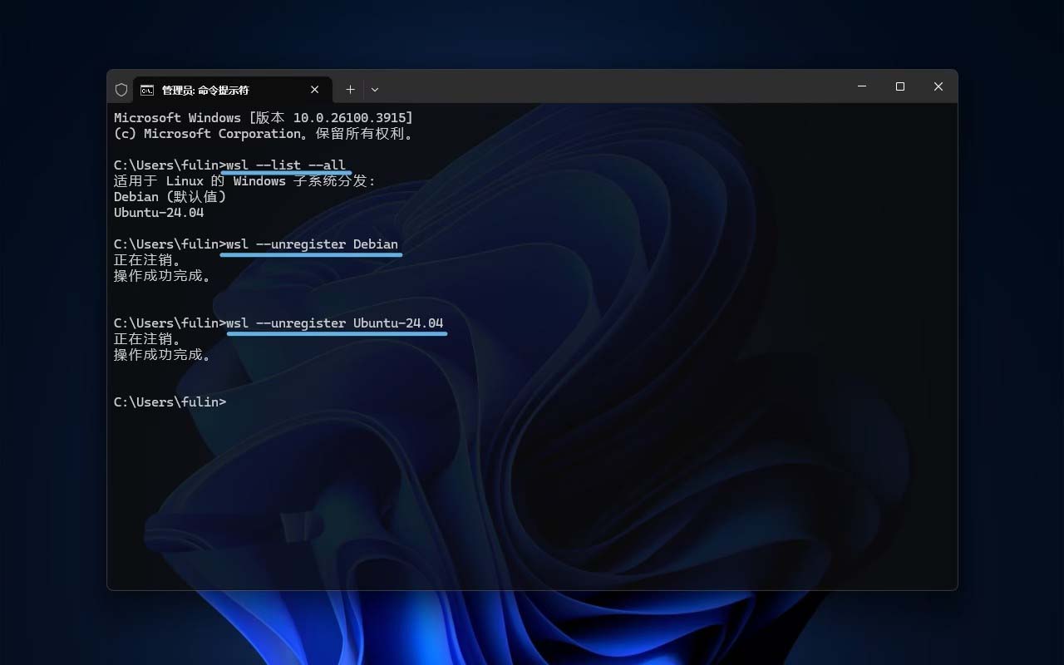The image size is (1064, 665).
Task: Click the command "wsl --unregister Ubuntu-24.04"
Action: [x=335, y=323]
